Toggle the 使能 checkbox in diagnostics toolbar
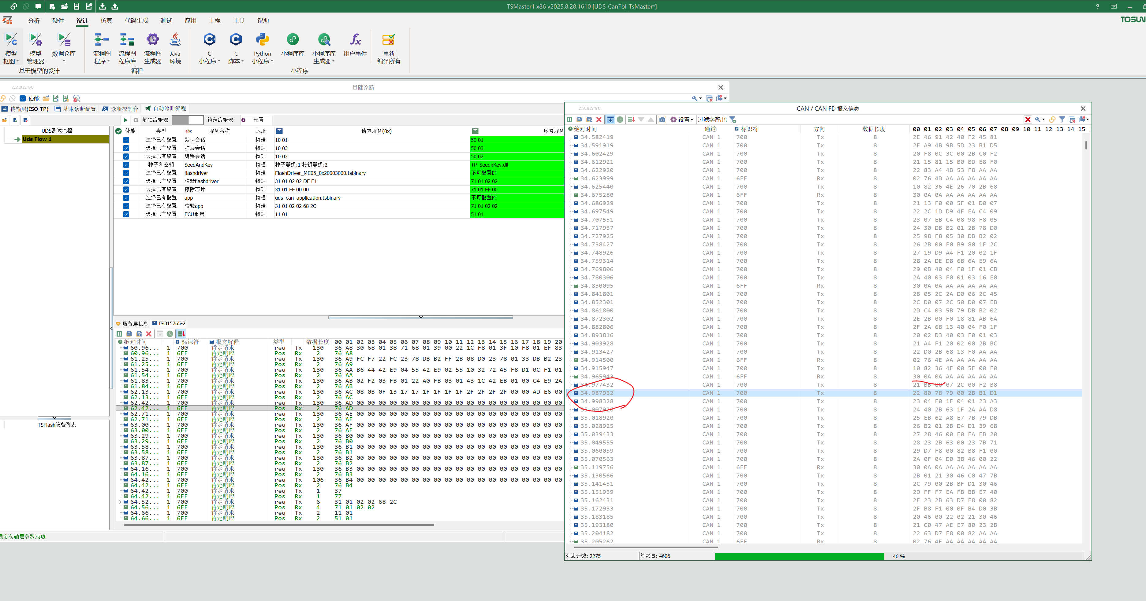 [x=23, y=99]
